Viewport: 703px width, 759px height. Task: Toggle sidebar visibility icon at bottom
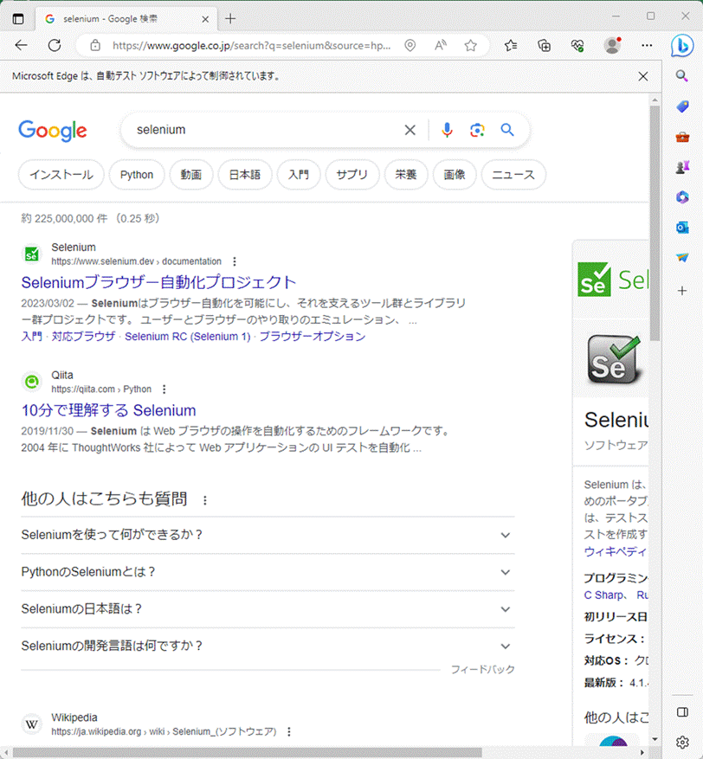pos(682,712)
